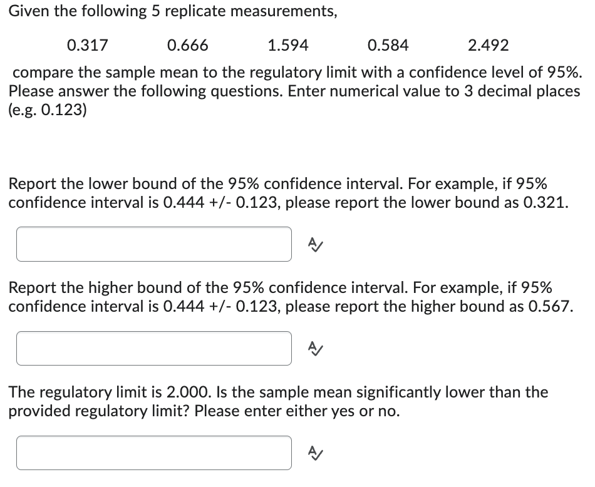This screenshot has height=487, width=595.
Task: Select the A-checkmark icon after the second question
Action: click(x=315, y=349)
